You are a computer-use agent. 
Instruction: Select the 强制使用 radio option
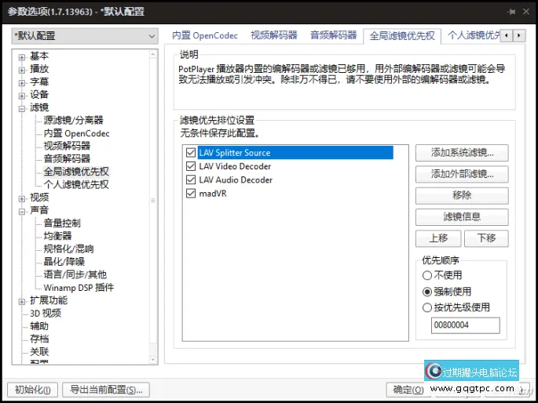(447, 292)
